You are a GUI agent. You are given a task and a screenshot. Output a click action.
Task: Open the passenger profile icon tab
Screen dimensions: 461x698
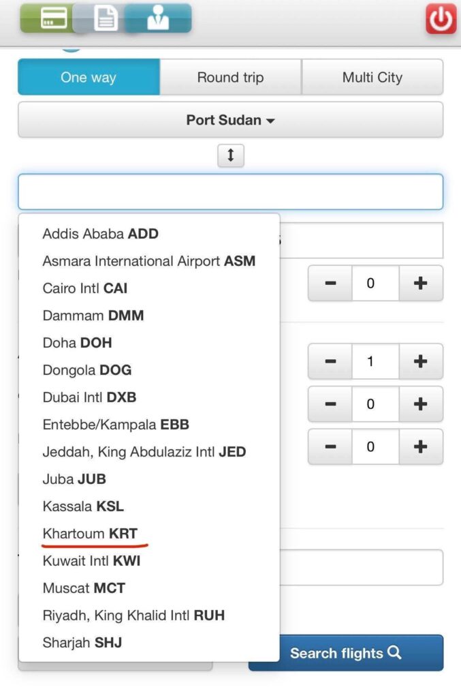point(158,18)
